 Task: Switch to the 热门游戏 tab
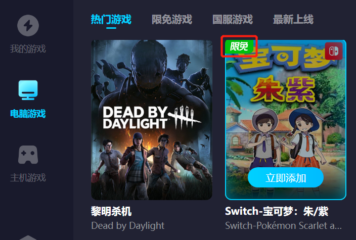pyautogui.click(x=111, y=20)
